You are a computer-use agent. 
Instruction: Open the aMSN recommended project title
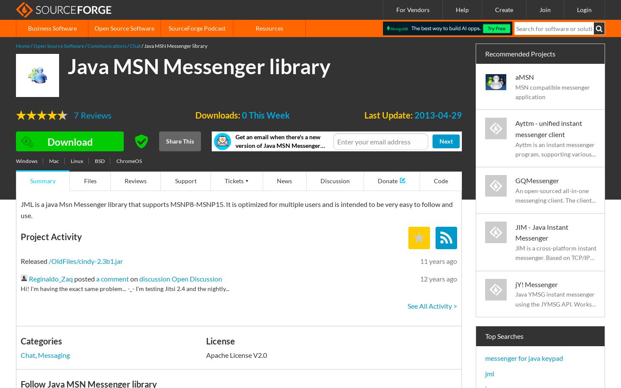524,77
